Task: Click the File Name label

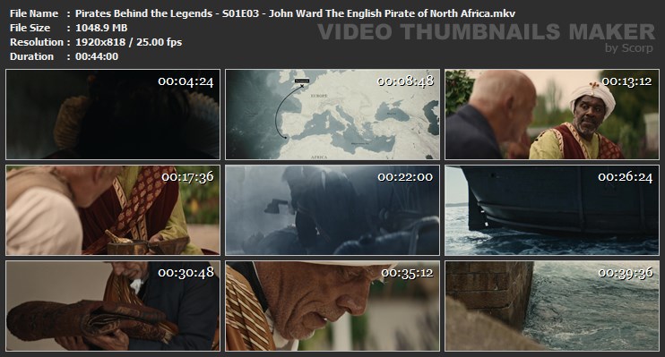Action: pyautogui.click(x=34, y=13)
